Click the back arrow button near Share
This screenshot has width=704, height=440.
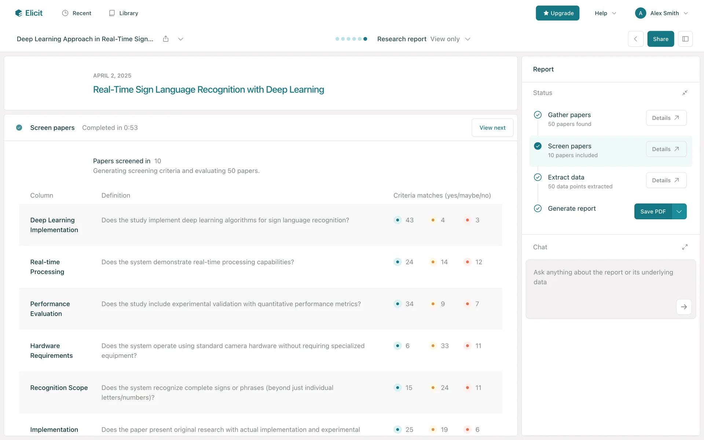(x=635, y=39)
